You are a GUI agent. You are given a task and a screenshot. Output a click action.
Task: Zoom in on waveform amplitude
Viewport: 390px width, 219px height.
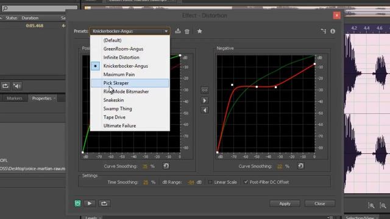tap(371, 206)
